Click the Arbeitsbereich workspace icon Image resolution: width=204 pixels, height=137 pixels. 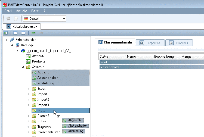12,40
